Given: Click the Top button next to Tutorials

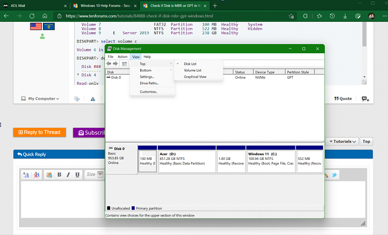Looking at the screenshot, I should pos(366,141).
